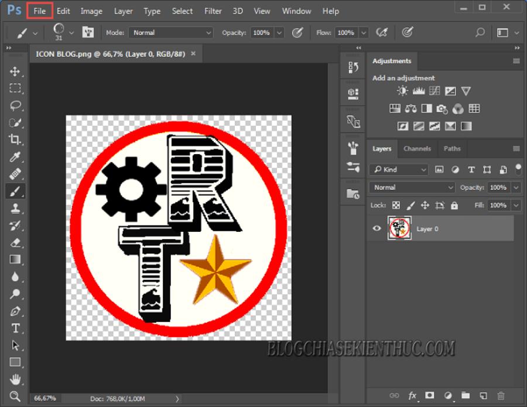Switch to the Channels tab

(417, 149)
